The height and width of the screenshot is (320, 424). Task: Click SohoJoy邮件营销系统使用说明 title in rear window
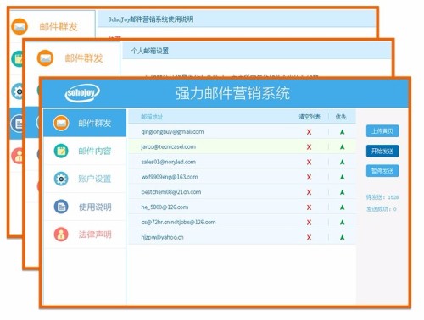pos(151,19)
